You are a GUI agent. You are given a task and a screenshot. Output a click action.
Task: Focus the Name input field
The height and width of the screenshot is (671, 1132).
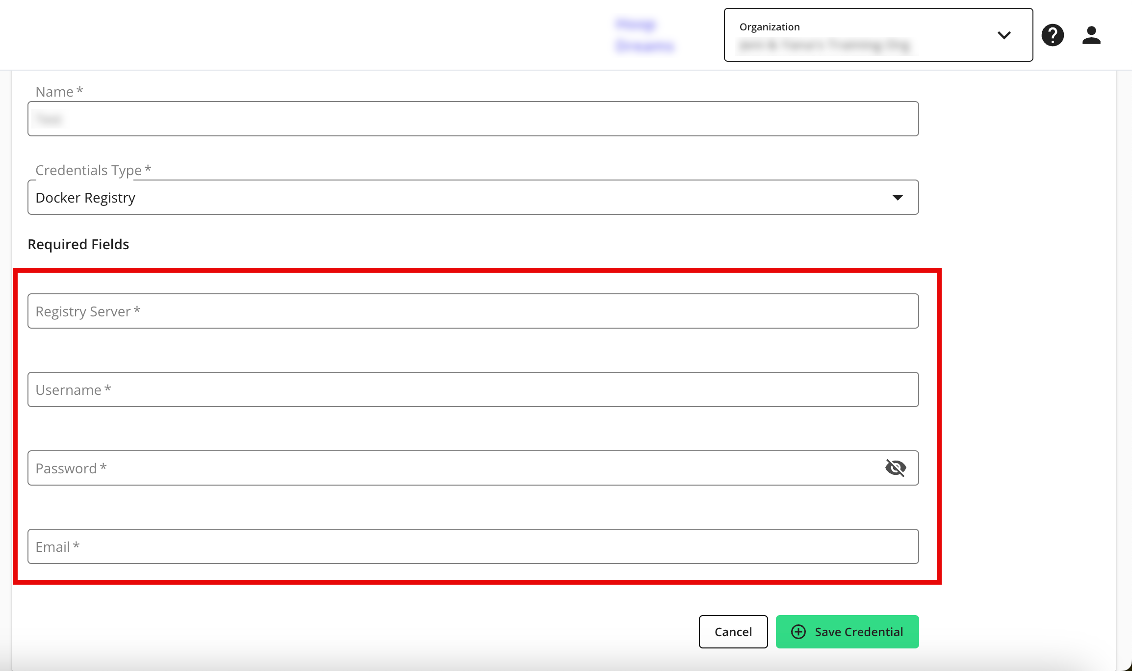click(x=473, y=119)
